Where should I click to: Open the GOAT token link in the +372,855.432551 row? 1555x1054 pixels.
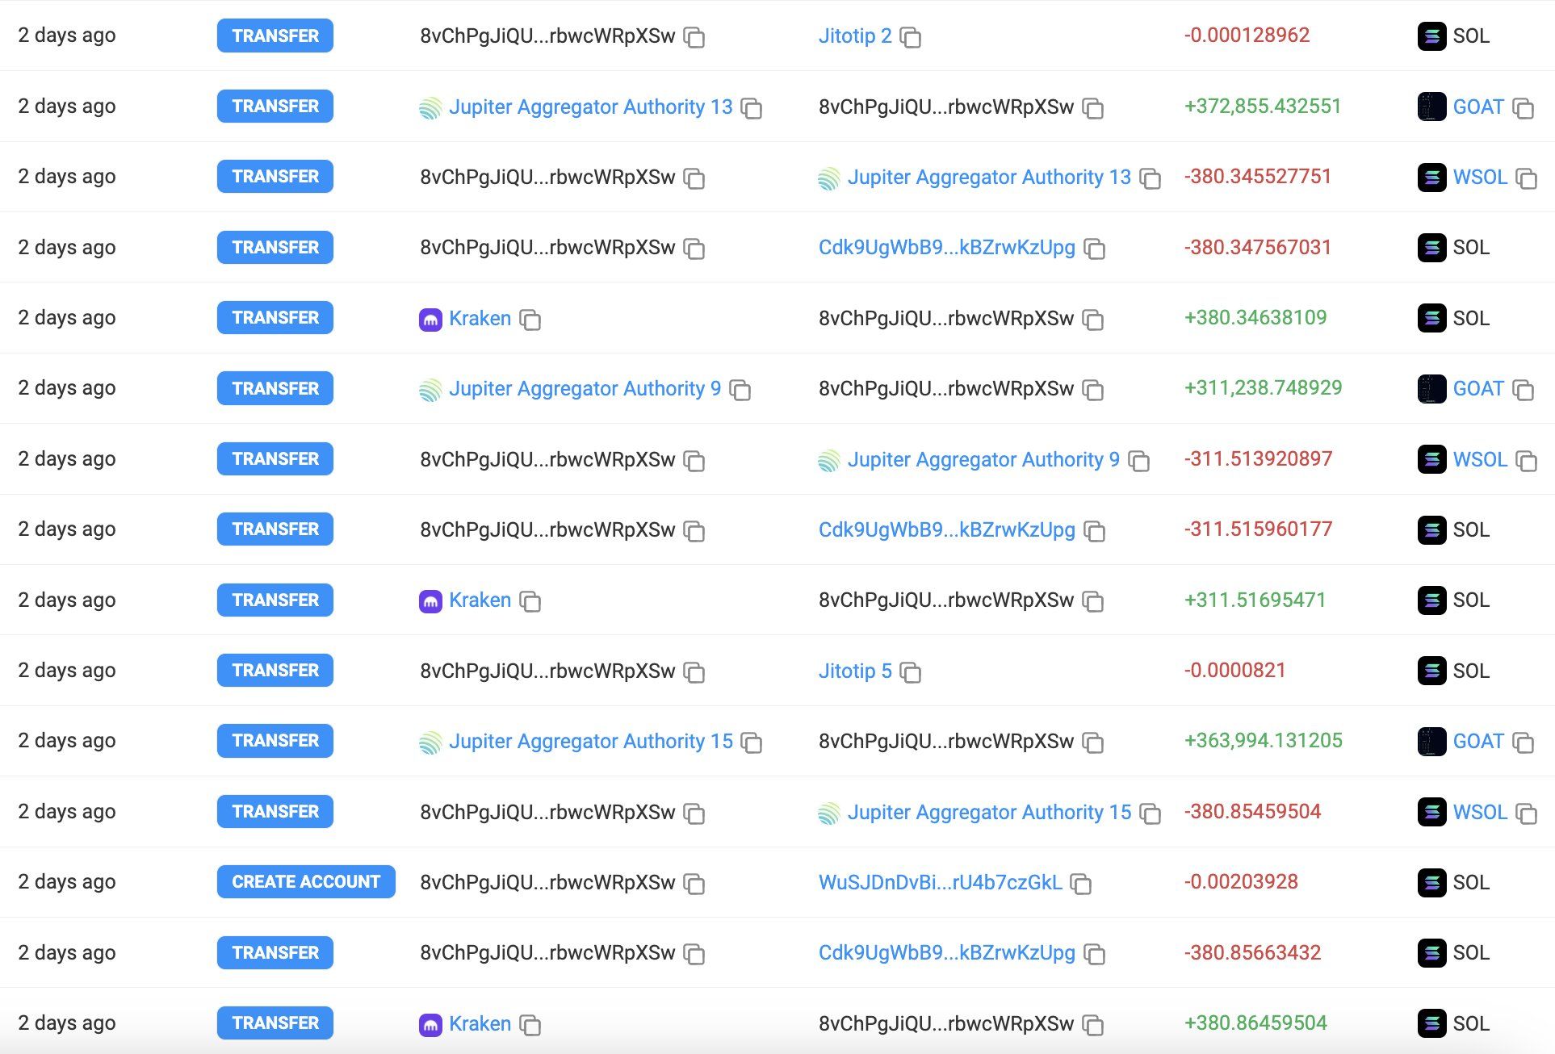pos(1478,107)
